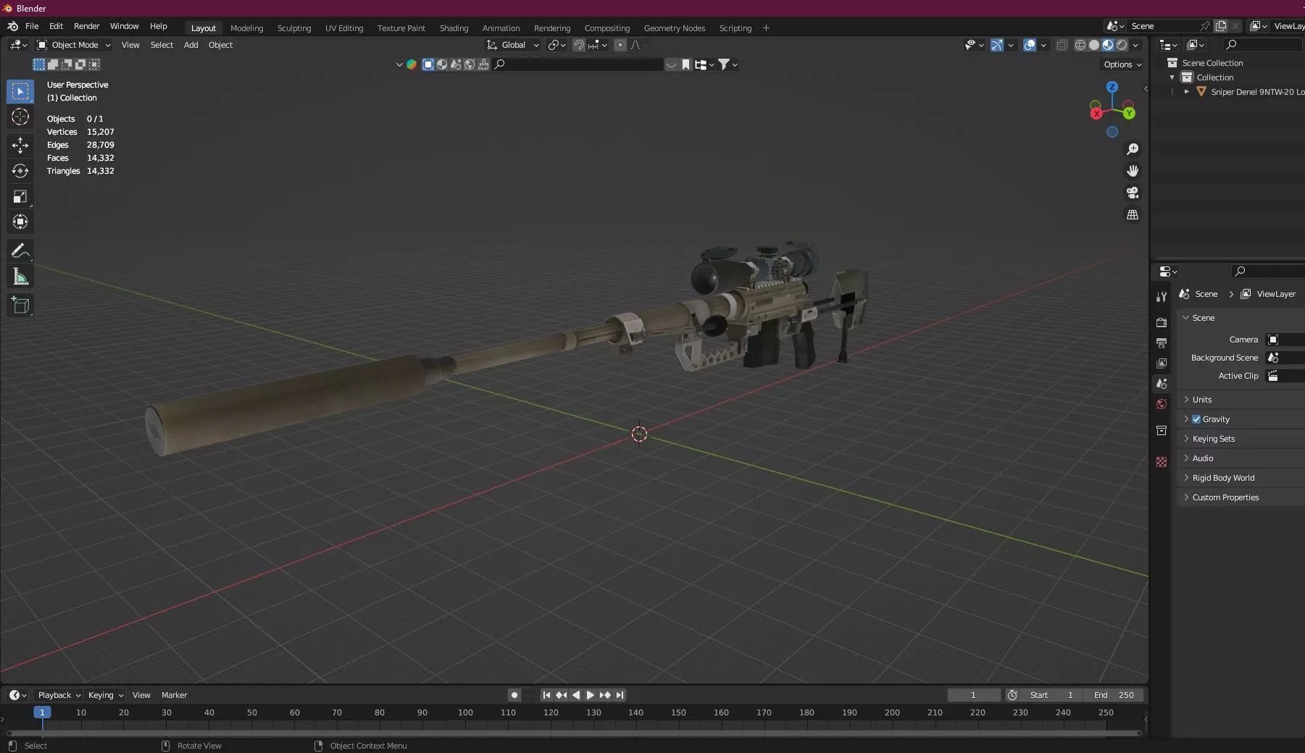Toggle the Gravity checkbox
The image size is (1305, 753).
coord(1196,419)
